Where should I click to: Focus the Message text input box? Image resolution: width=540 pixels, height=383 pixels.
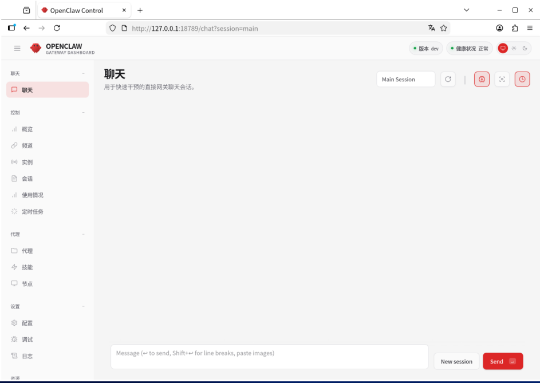pyautogui.click(x=269, y=356)
